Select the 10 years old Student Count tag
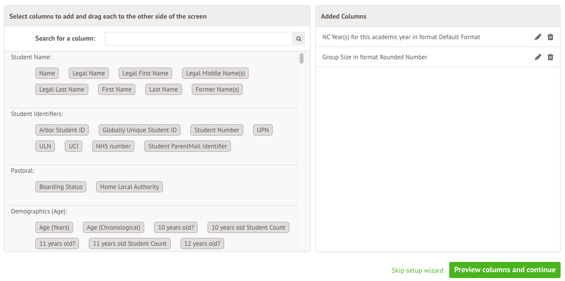 coord(248,228)
